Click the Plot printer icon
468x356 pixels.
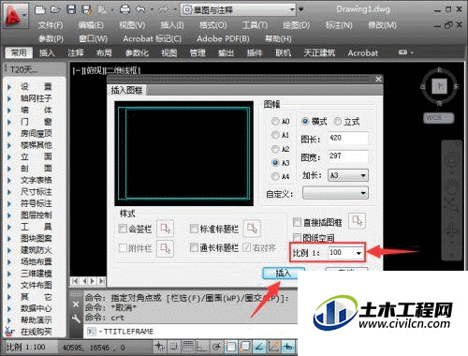pos(124,9)
